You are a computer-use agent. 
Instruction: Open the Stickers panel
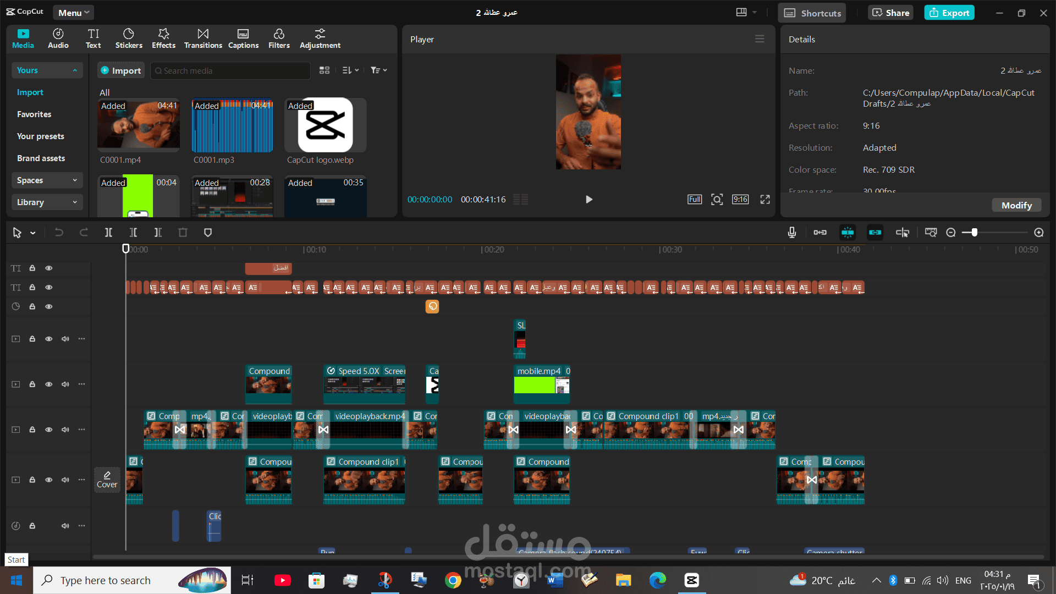tap(129, 38)
